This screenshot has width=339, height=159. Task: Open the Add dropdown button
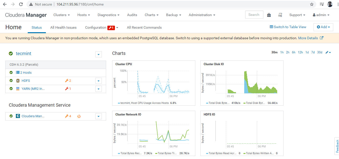pyautogui.click(x=323, y=27)
